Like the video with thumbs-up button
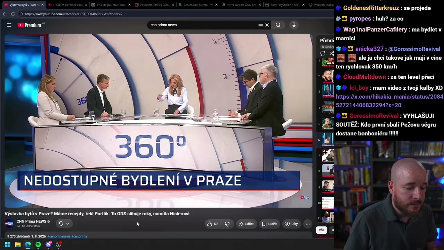This screenshot has height=250, width=444. pyautogui.click(x=212, y=224)
